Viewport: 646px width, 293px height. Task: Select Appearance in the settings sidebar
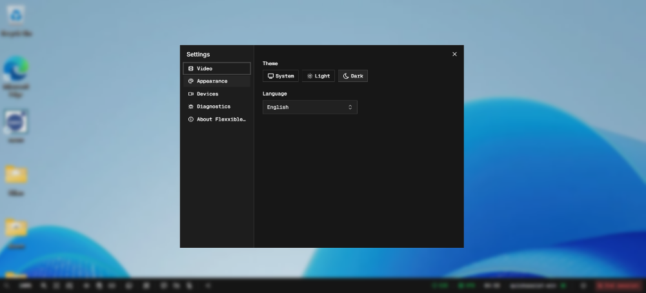pos(217,81)
